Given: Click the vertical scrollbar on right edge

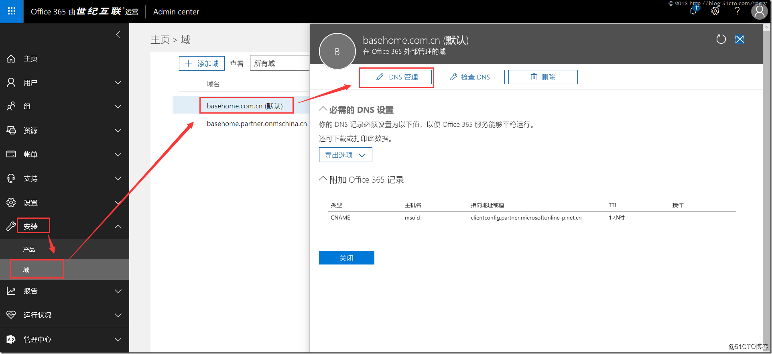Looking at the screenshot, I should coord(767,187).
